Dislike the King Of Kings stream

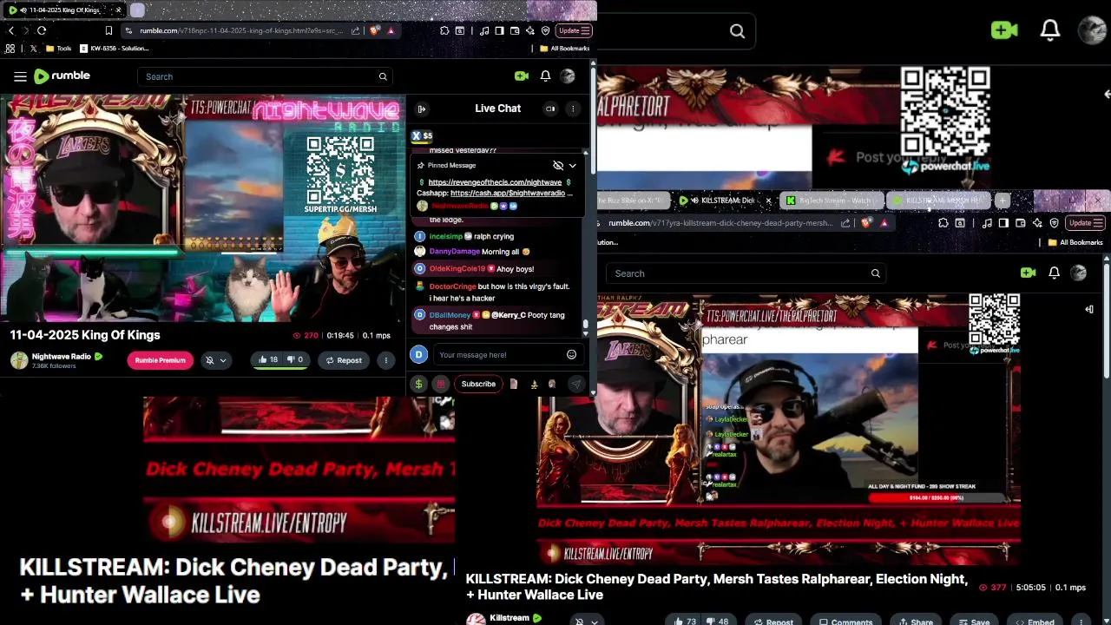pyautogui.click(x=295, y=359)
